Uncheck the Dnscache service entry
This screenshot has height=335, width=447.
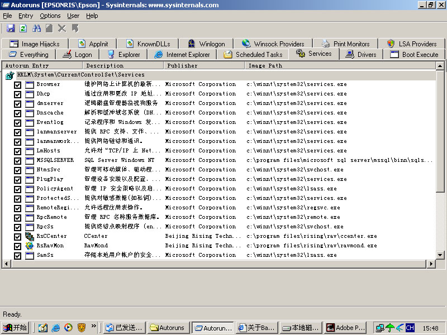[17, 113]
